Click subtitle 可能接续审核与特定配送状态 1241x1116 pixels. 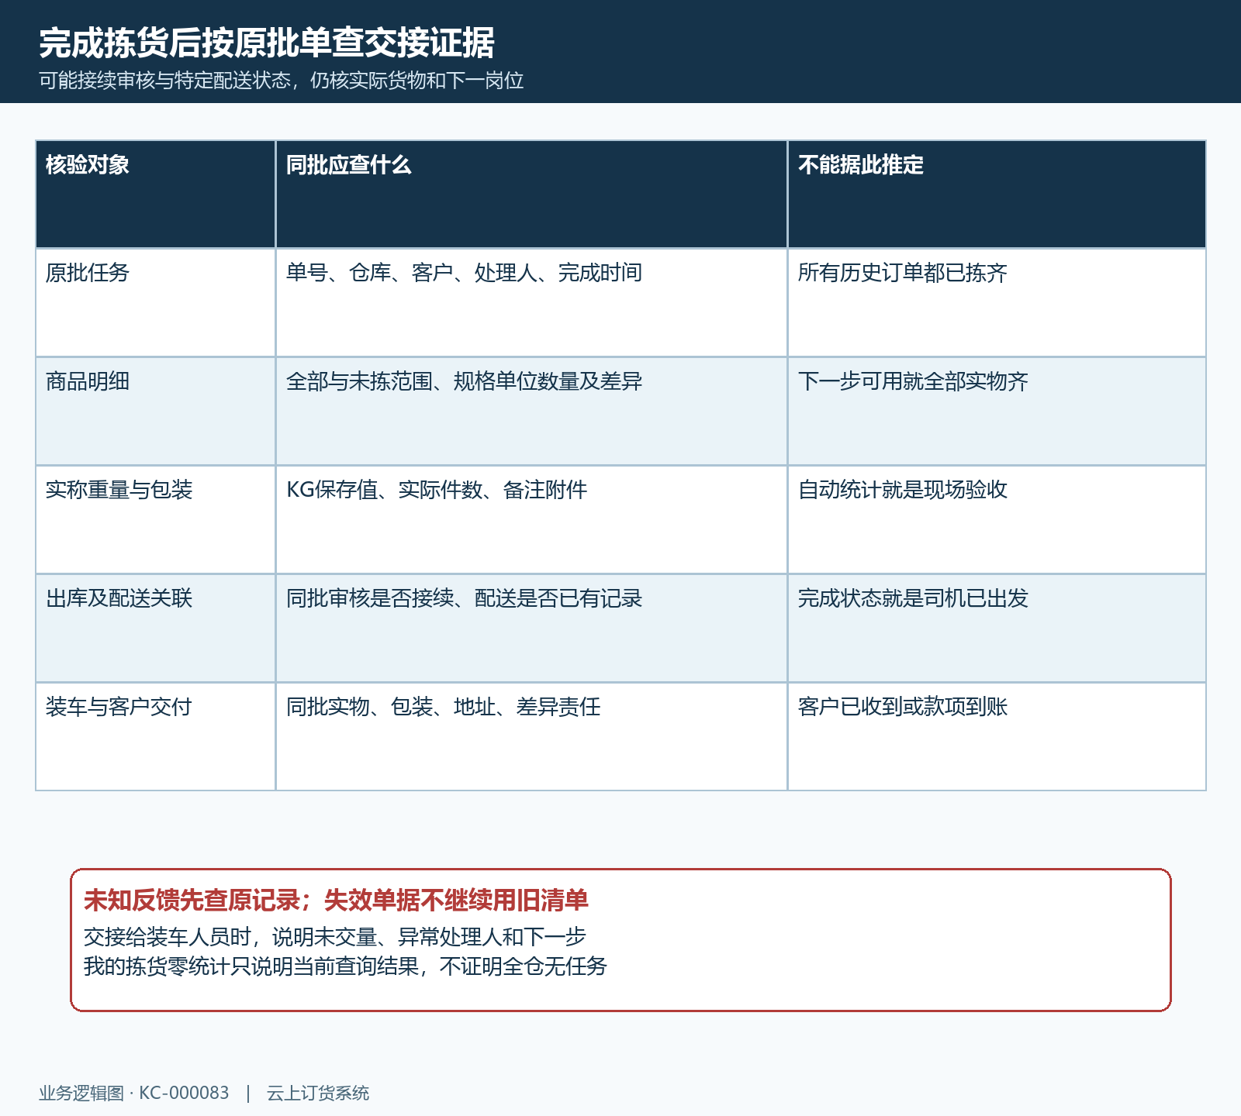(164, 81)
